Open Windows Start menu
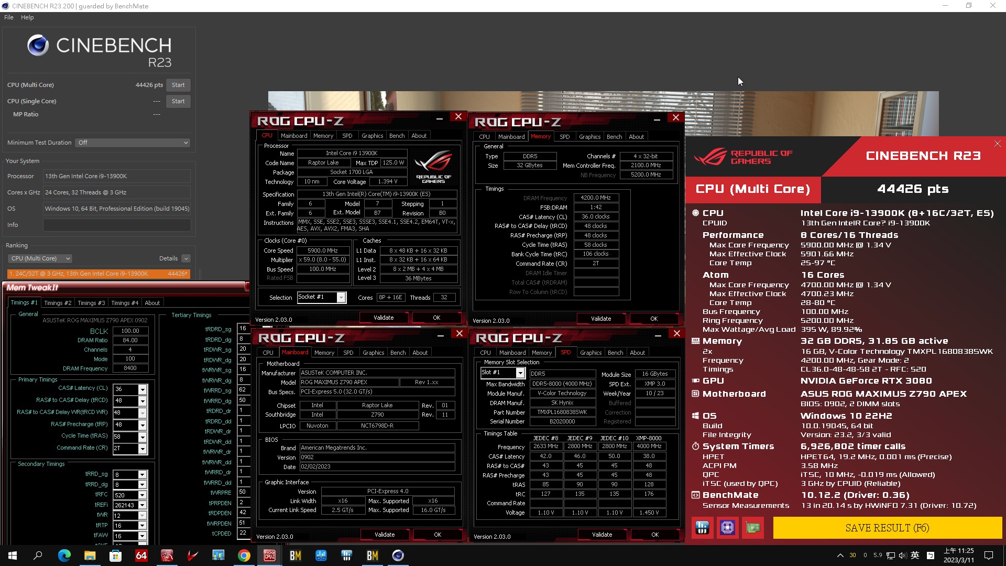The width and height of the screenshot is (1006, 566). click(x=13, y=556)
